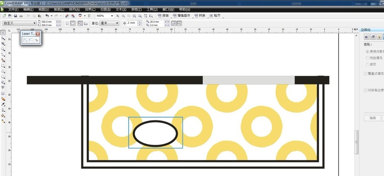Click the 编辑 button in the docker
The width and height of the screenshot is (384, 176).
(x=373, y=118)
